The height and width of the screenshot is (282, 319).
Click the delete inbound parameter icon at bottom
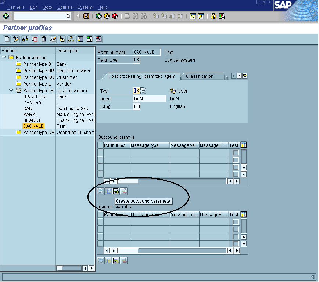124,260
